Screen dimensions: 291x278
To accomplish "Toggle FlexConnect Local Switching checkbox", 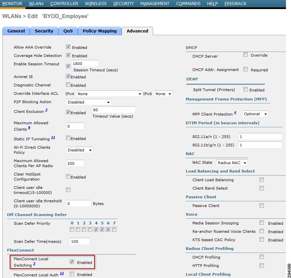I will click(x=72, y=262).
